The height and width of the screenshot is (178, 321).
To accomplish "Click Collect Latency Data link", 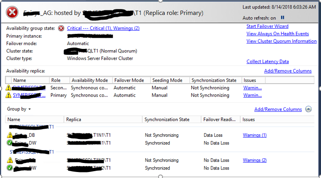I will pos(268,62).
